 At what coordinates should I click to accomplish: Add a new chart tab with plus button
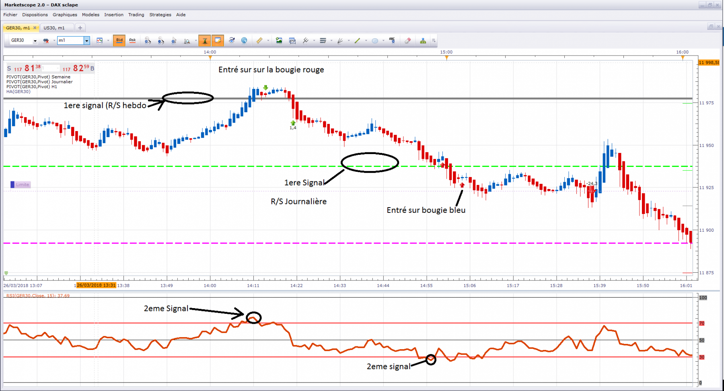click(80, 28)
